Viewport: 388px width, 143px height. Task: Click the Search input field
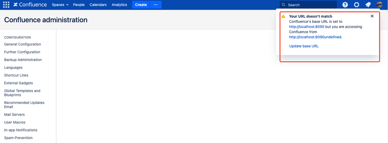pos(308,5)
